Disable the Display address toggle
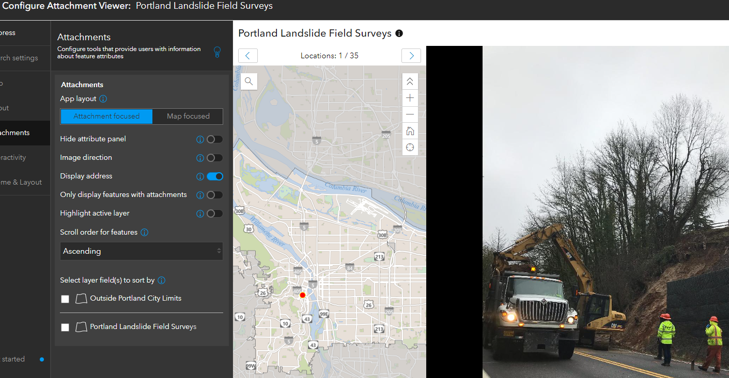Viewport: 729px width, 378px height. (215, 176)
